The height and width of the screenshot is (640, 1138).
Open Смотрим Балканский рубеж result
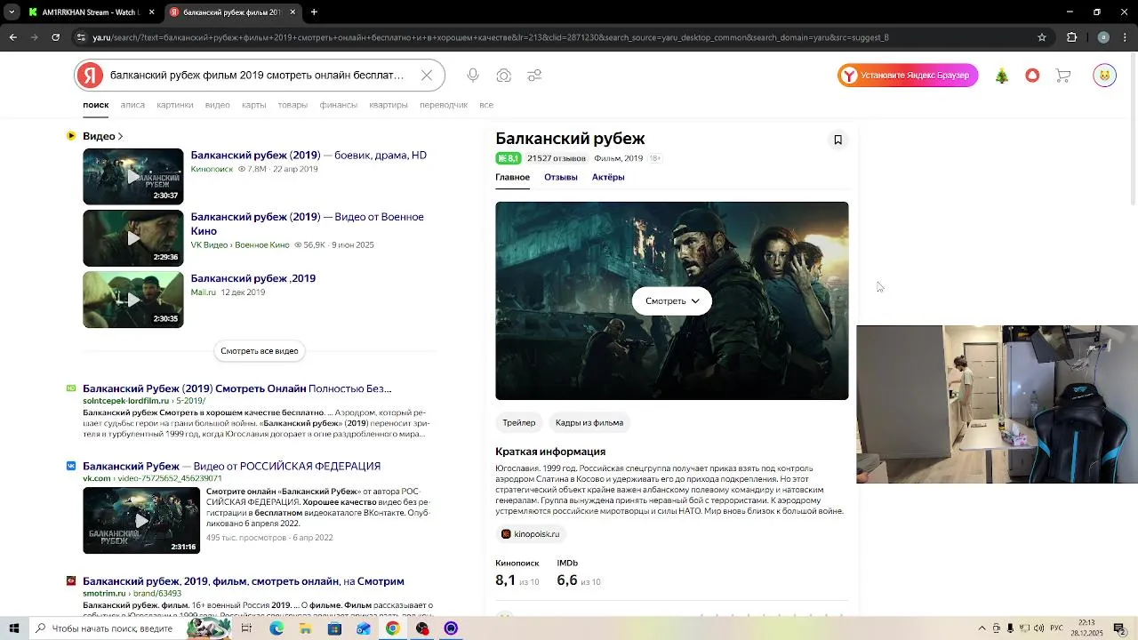coord(244,581)
